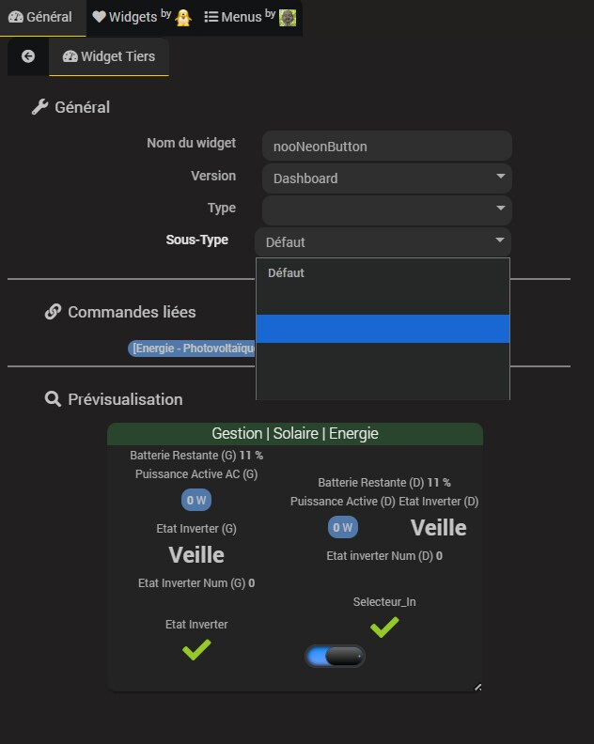Click green checkmark under Selecteur_In
Image resolution: width=594 pixels, height=744 pixels.
point(384,626)
